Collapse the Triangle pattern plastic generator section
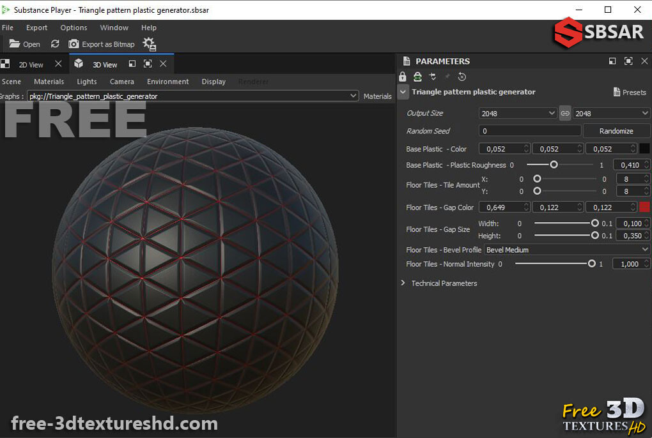 403,92
